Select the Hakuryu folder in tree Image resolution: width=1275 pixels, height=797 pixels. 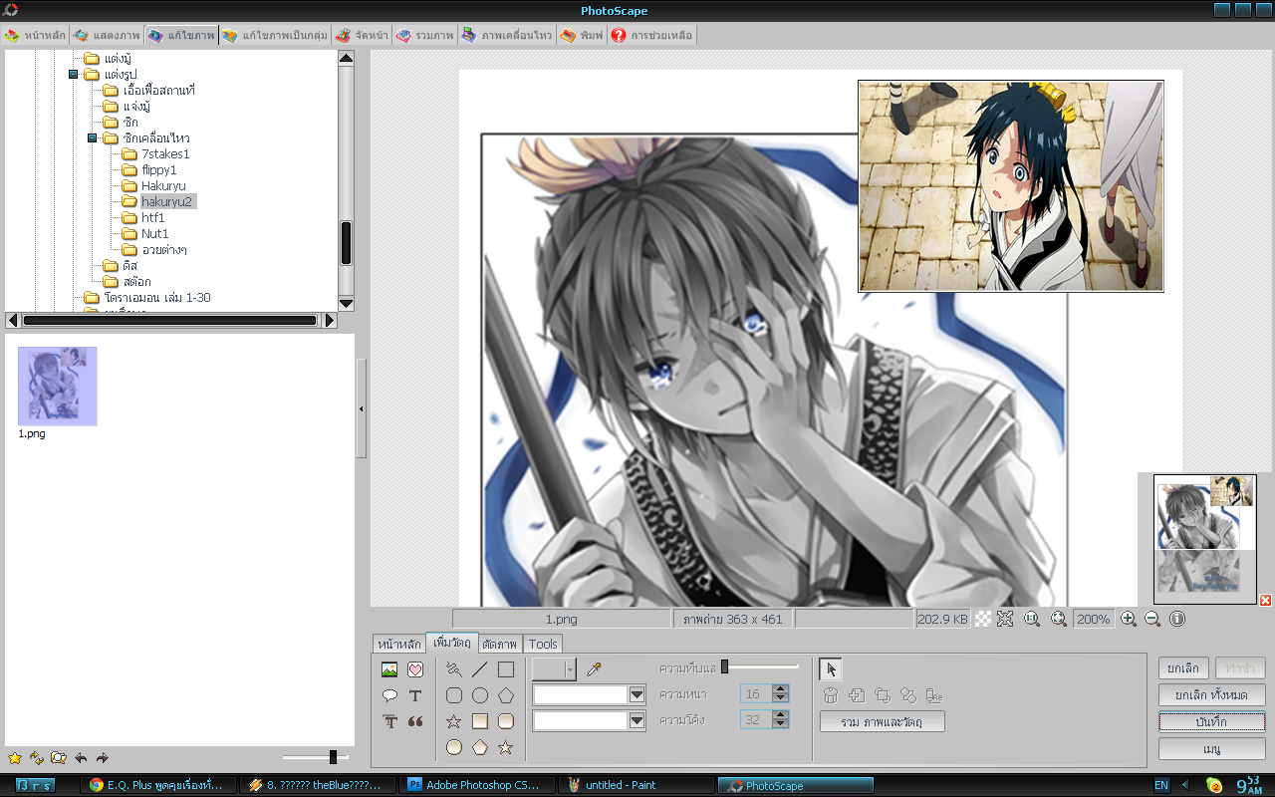pyautogui.click(x=163, y=185)
